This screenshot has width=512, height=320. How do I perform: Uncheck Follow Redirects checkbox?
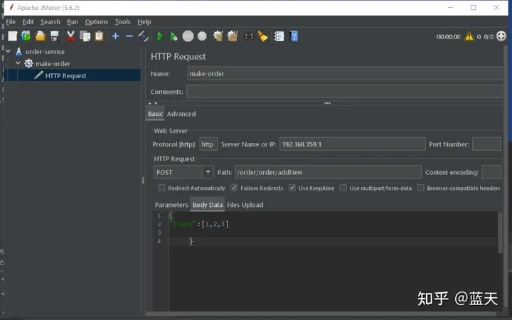[x=234, y=188]
